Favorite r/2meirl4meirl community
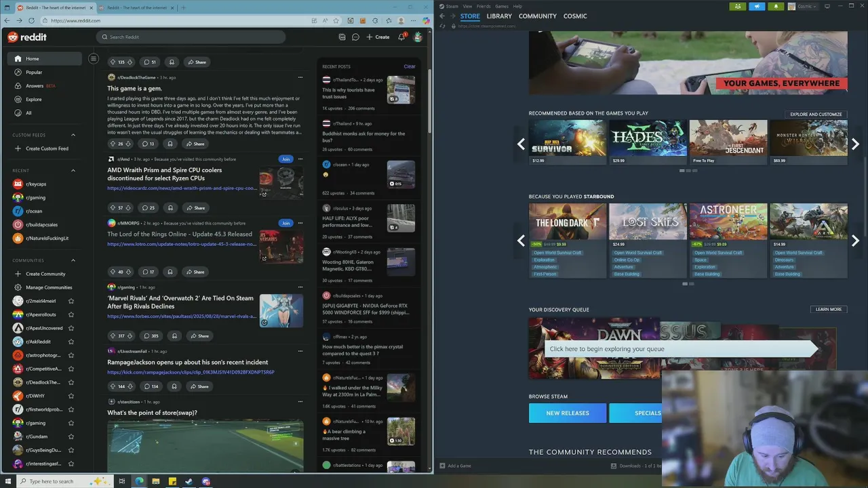Viewport: 868px width, 488px height. click(71, 301)
